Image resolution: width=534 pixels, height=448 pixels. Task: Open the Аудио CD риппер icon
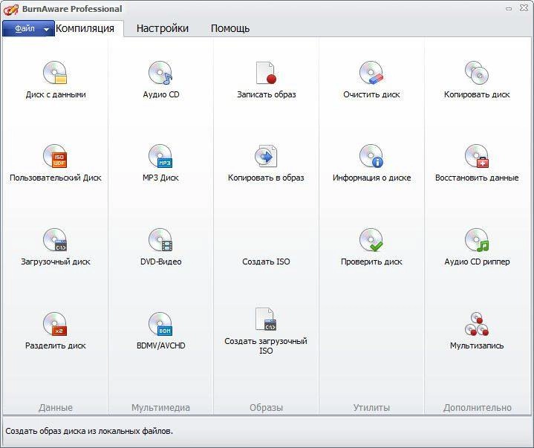[x=477, y=240]
